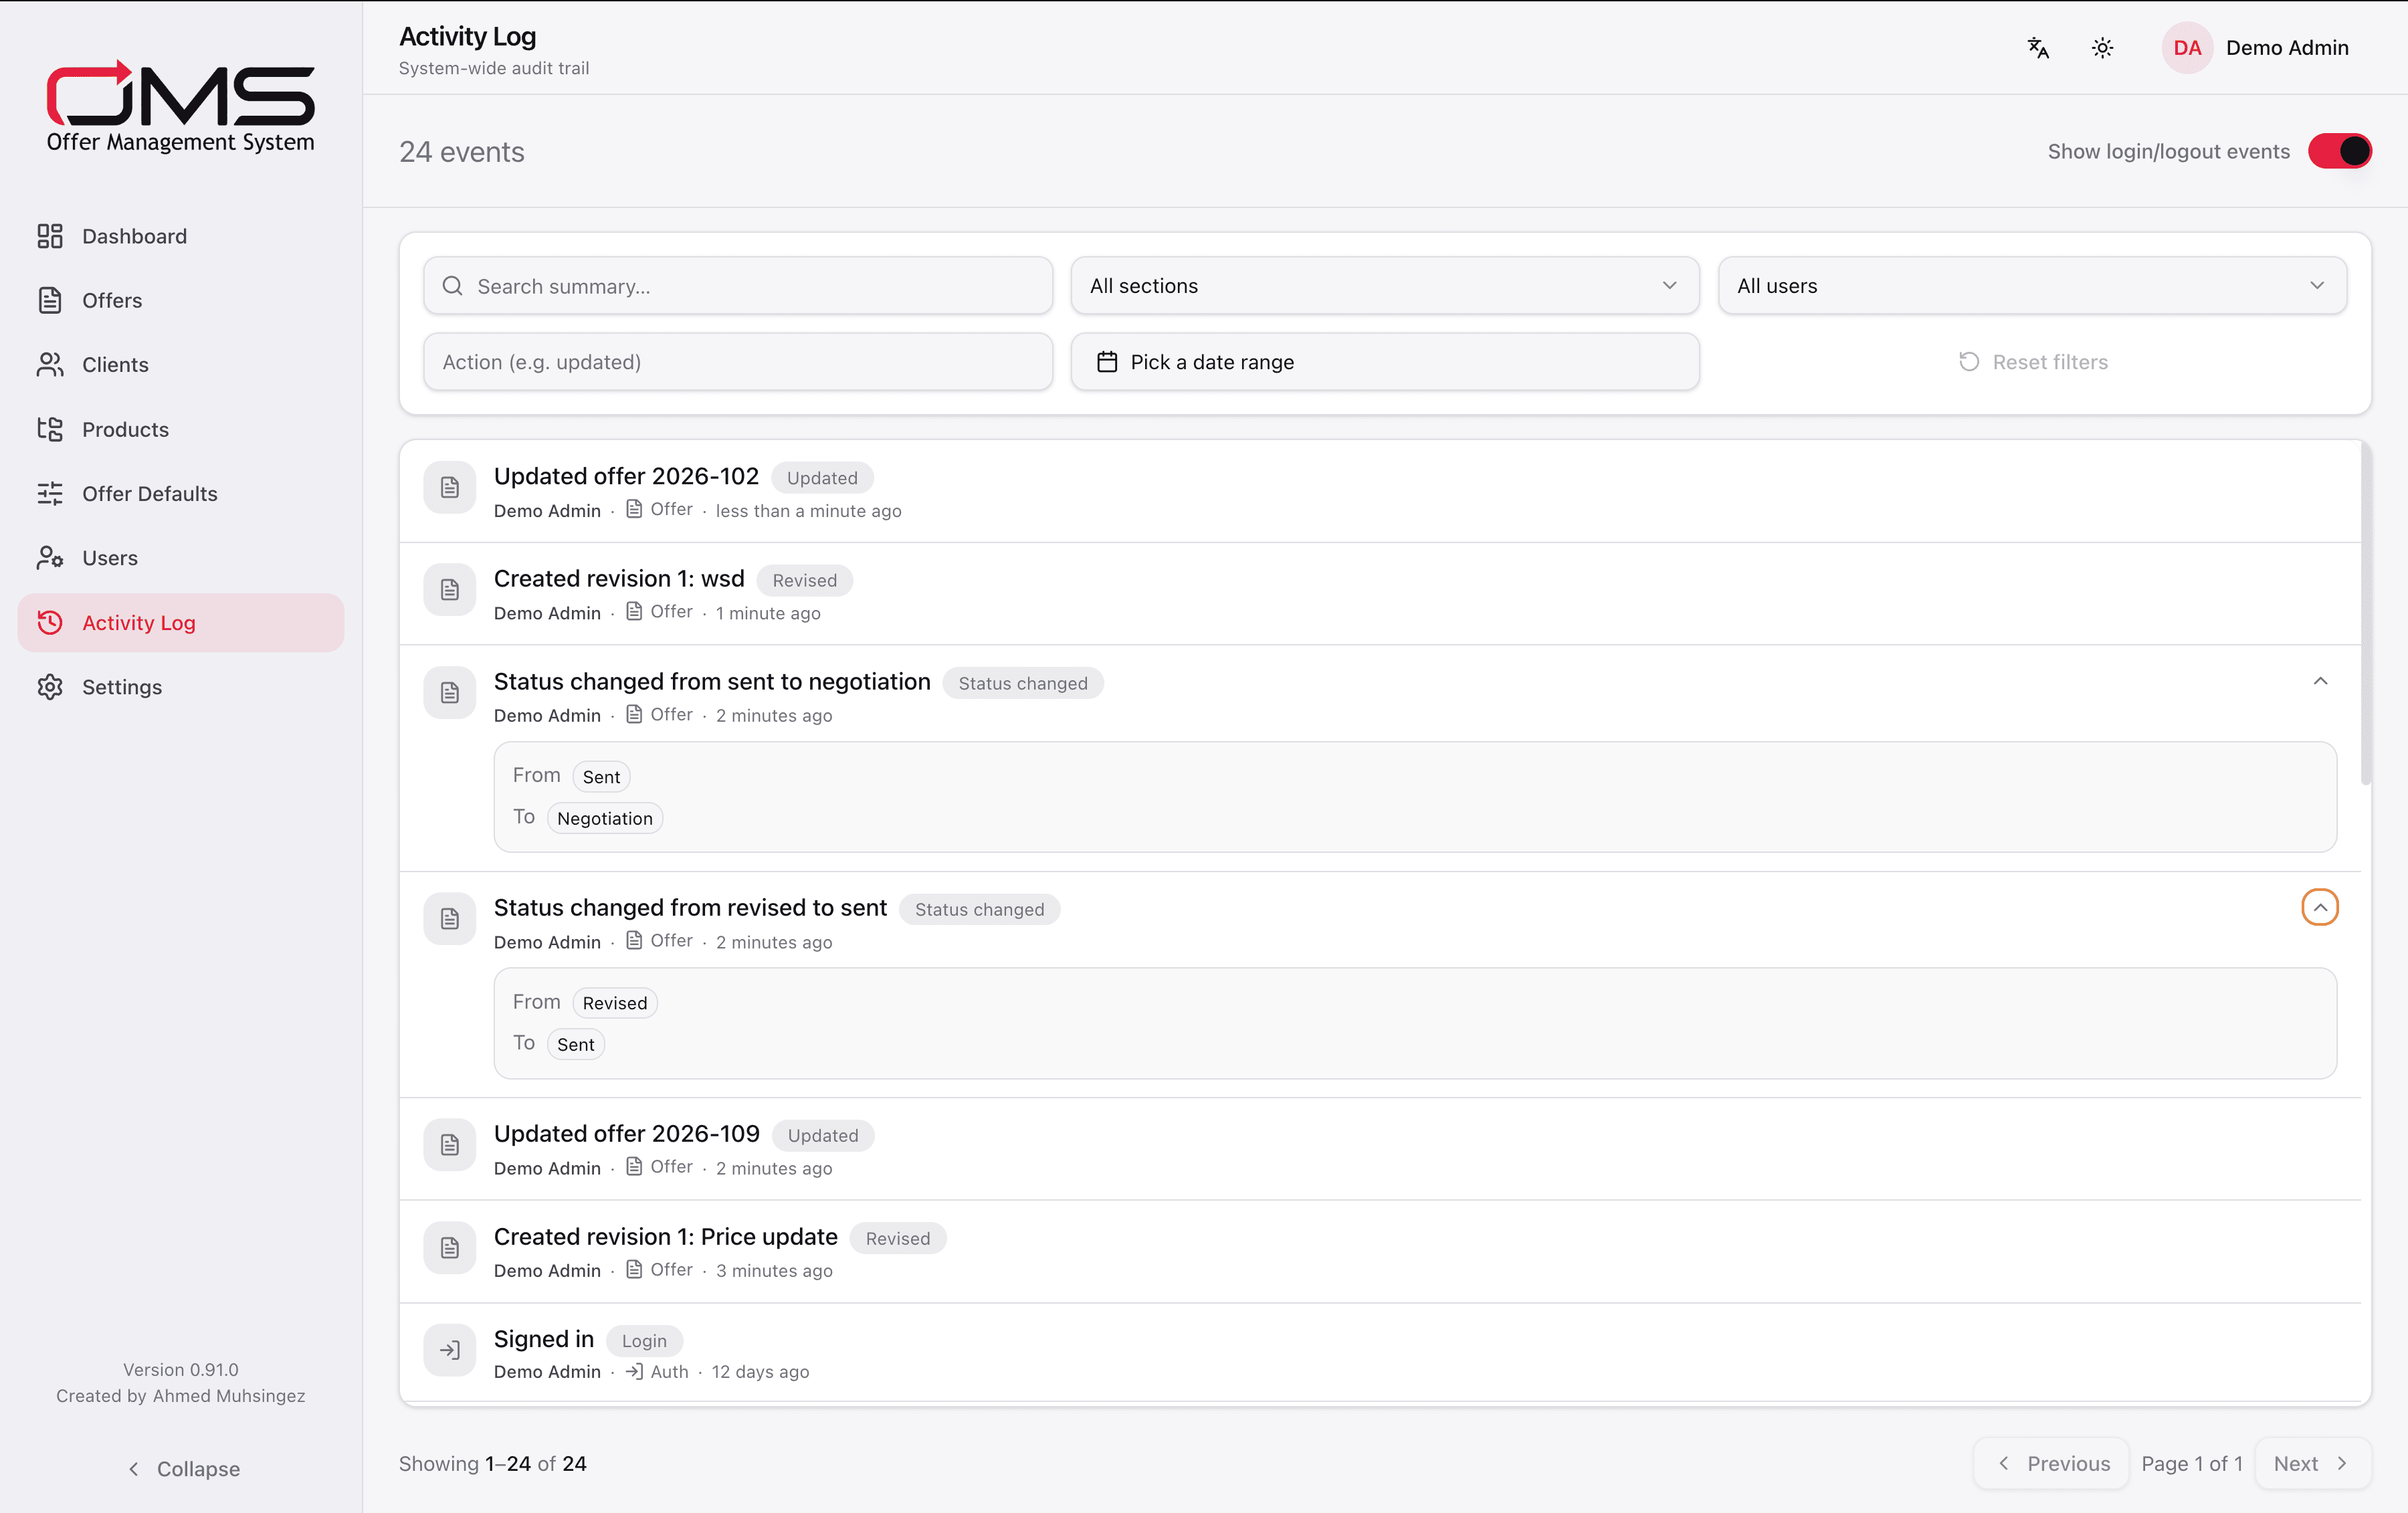Open the Clients page
This screenshot has height=1513, width=2408.
[181, 365]
